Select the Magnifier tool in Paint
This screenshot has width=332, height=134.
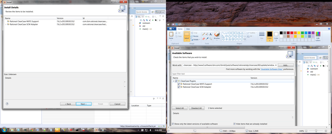coord(210,39)
